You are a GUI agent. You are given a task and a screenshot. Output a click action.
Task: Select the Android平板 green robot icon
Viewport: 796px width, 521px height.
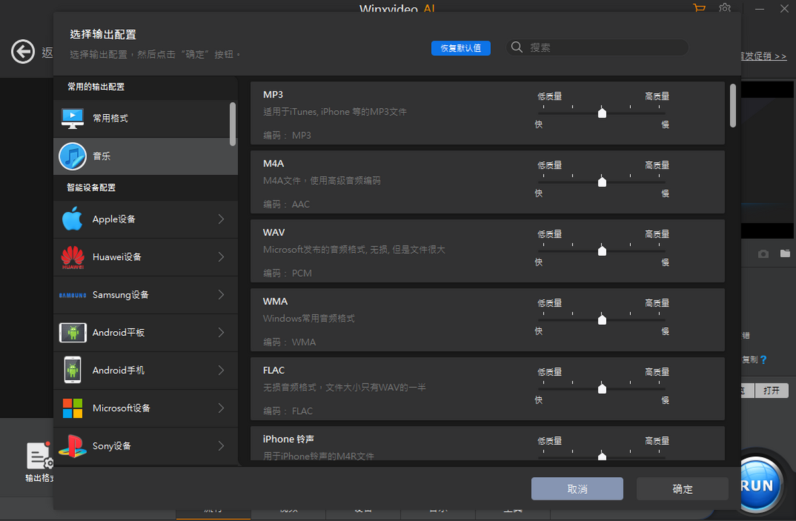tap(72, 333)
